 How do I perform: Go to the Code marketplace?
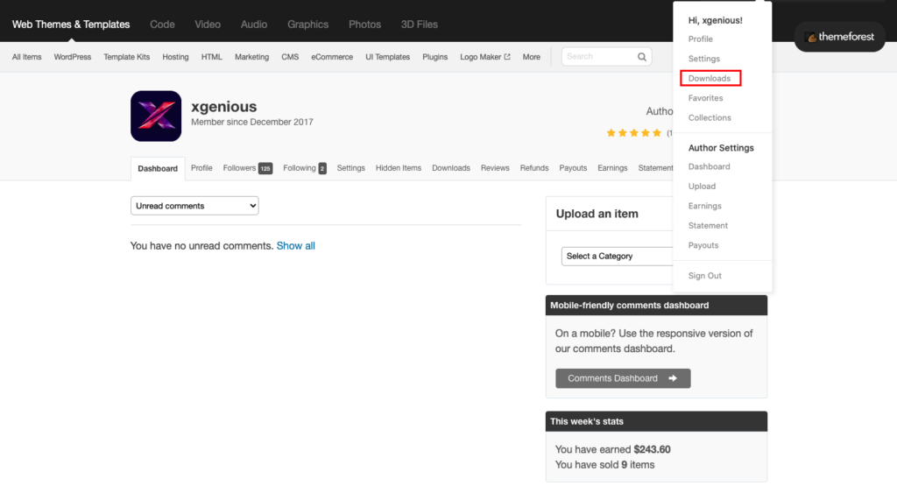click(162, 24)
